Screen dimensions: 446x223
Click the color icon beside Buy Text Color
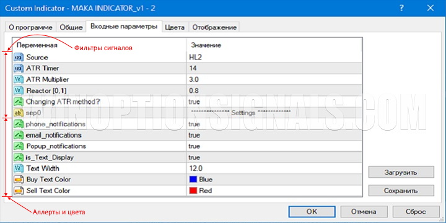click(19, 180)
